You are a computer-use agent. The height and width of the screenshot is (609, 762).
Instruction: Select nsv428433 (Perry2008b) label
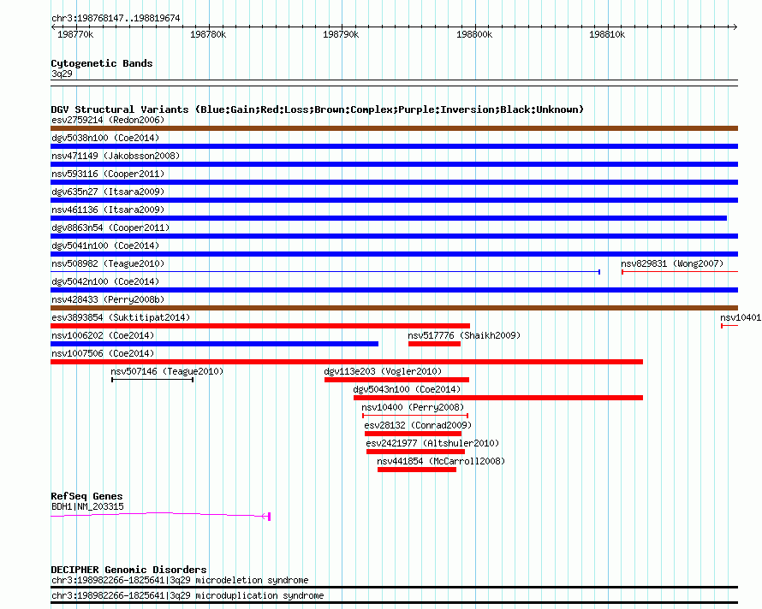click(108, 299)
